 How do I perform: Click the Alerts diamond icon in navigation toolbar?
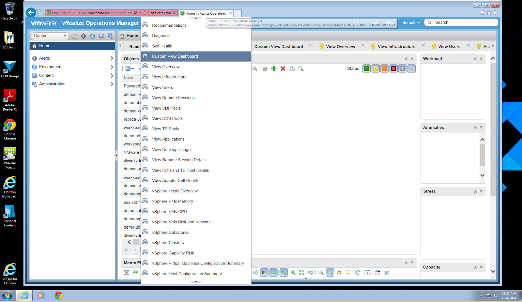click(84, 36)
